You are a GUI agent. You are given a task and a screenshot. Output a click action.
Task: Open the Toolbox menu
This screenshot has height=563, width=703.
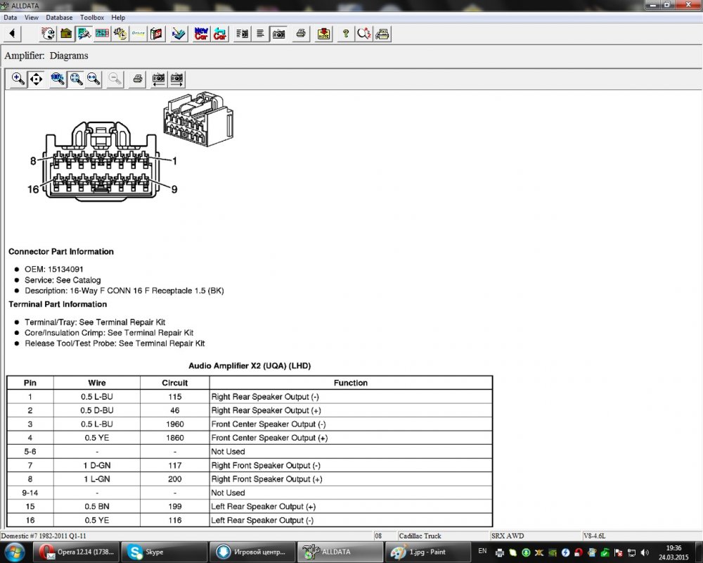pos(91,17)
